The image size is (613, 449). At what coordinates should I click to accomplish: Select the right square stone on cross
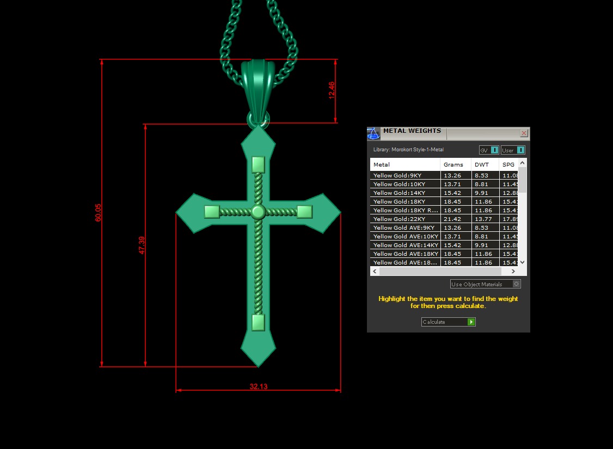(304, 212)
